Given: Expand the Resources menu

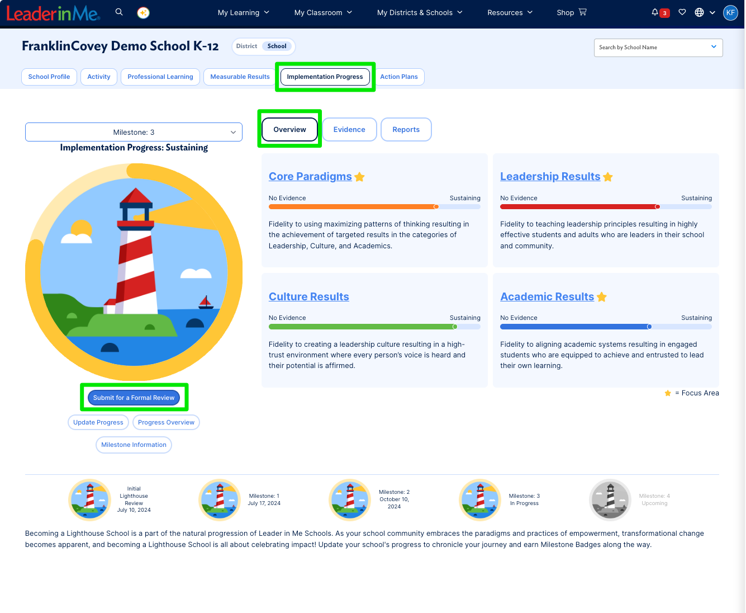Looking at the screenshot, I should click(x=510, y=12).
